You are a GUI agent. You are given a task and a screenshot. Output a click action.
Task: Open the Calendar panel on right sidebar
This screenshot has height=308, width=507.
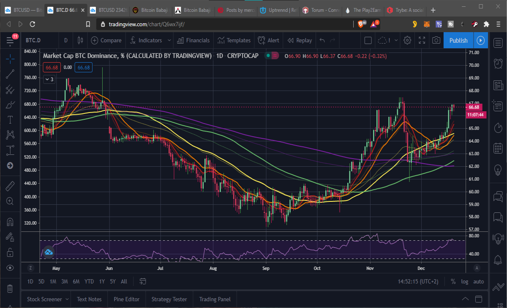pos(498,148)
